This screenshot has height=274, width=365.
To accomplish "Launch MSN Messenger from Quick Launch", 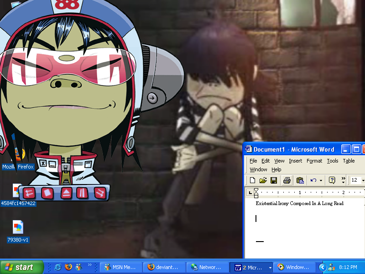I will click(79, 267).
